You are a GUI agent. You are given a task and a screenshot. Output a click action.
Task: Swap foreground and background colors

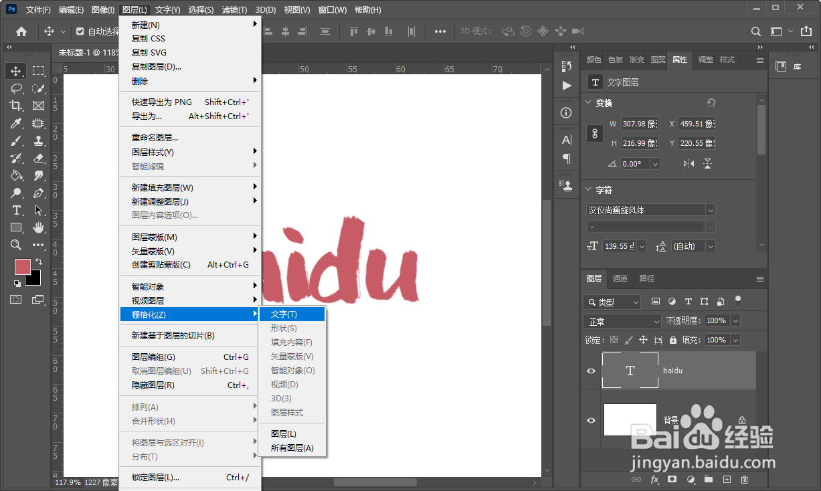pos(39,262)
